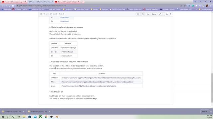Select the Mac addons folder path
The image size is (213, 119).
pyautogui.click(x=98, y=82)
